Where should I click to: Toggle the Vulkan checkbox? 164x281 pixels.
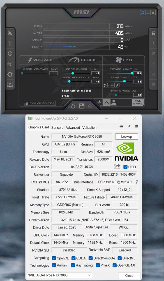point(54,265)
